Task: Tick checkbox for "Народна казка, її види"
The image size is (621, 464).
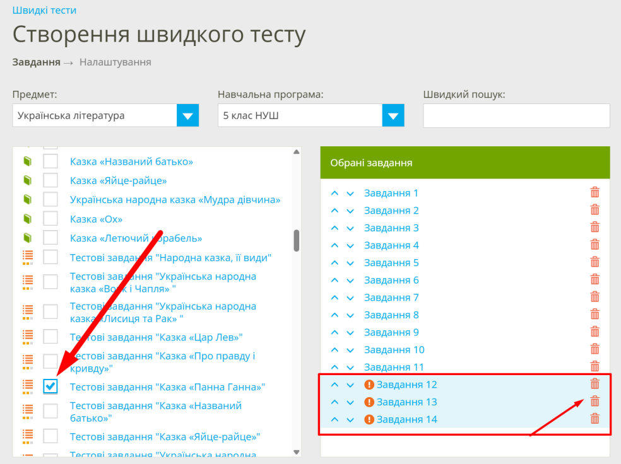Action: point(50,257)
